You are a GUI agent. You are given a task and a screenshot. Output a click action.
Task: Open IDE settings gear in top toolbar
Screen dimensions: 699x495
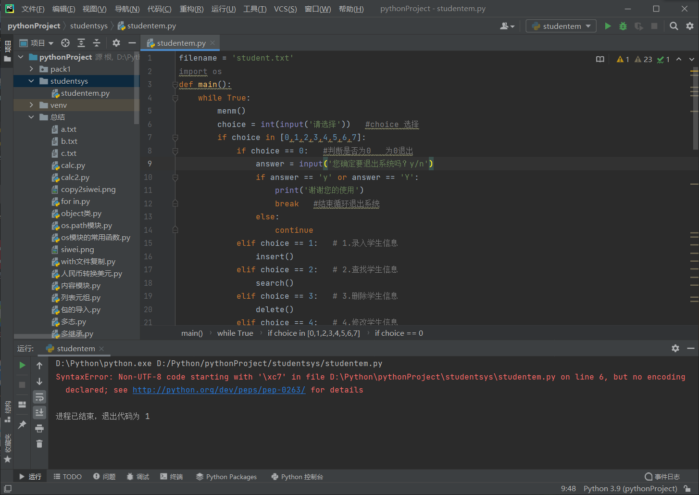[690, 26]
